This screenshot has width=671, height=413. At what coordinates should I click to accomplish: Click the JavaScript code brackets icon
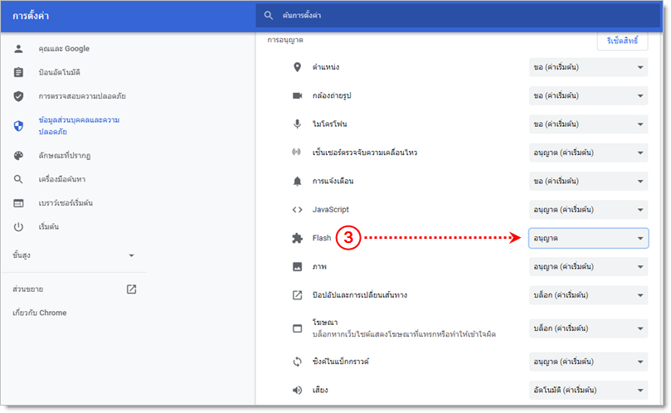click(x=297, y=210)
